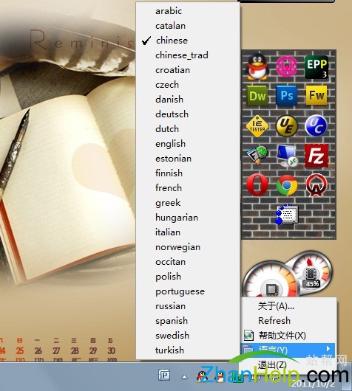Launch the QQ penguin icon in the dock
The height and width of the screenshot is (391, 352).
[x=257, y=67]
